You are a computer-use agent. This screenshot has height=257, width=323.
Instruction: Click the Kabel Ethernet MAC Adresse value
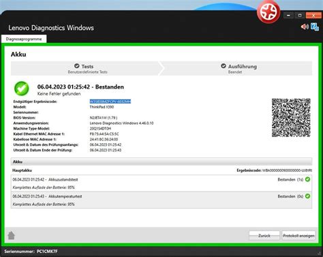[x=104, y=134]
